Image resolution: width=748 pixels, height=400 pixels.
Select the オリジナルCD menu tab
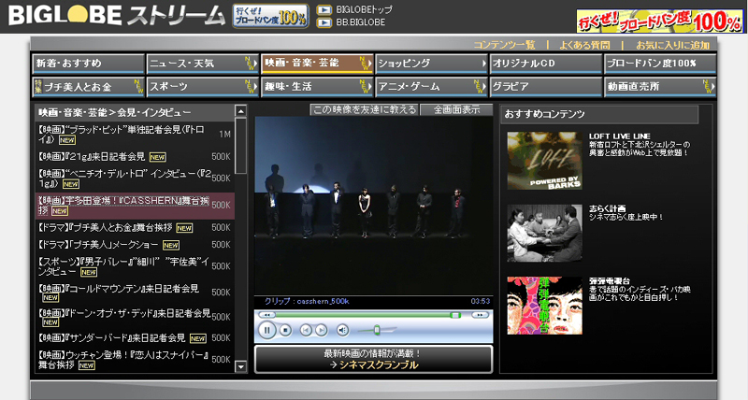pyautogui.click(x=546, y=64)
